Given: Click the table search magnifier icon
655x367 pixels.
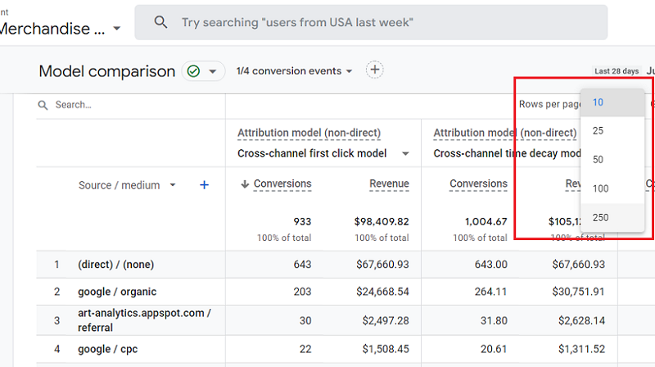Looking at the screenshot, I should (x=43, y=105).
